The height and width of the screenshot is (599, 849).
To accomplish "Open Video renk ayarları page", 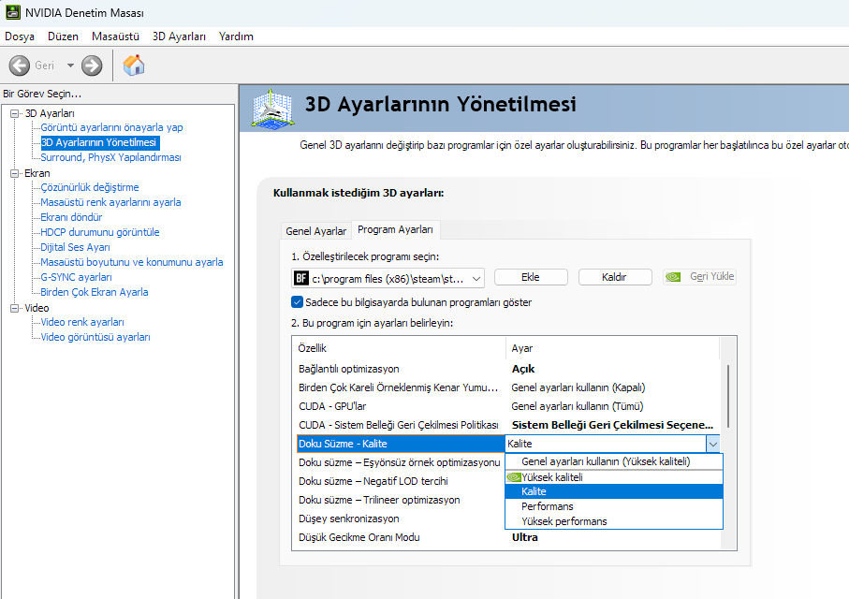I will [x=82, y=322].
